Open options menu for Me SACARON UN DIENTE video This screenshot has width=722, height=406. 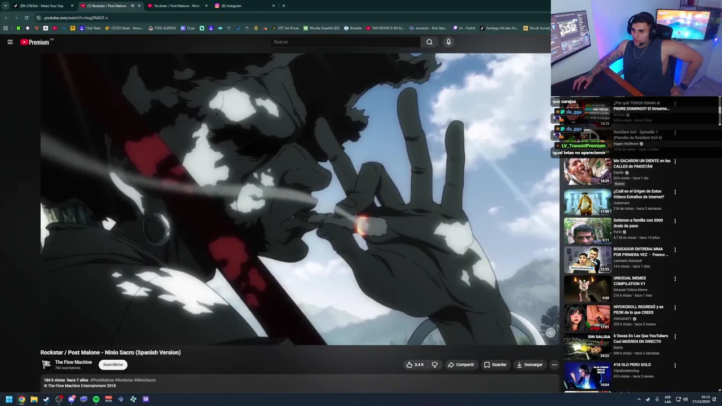pyautogui.click(x=675, y=162)
